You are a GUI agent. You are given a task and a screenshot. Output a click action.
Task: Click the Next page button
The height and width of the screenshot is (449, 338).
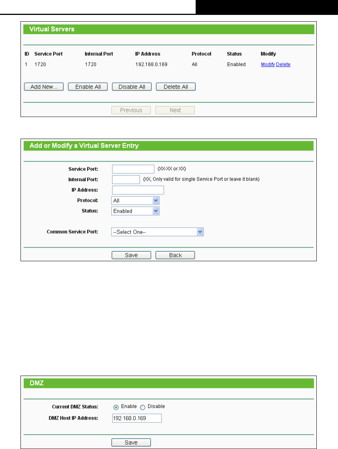(x=175, y=110)
